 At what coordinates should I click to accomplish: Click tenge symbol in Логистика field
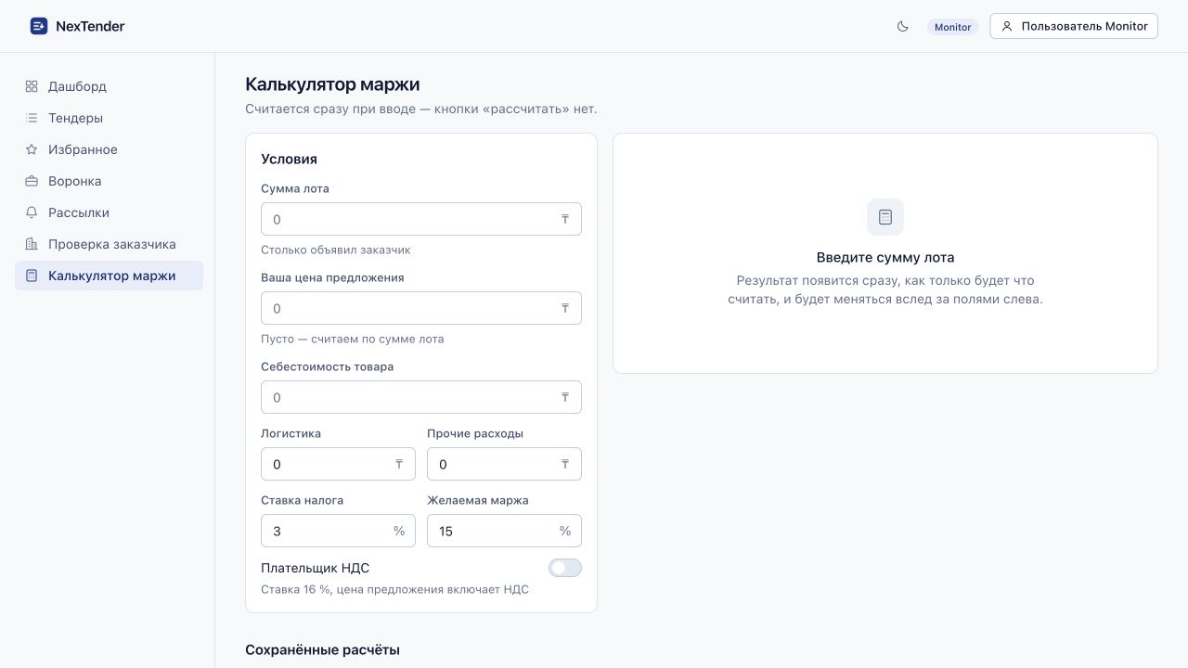pyautogui.click(x=399, y=464)
